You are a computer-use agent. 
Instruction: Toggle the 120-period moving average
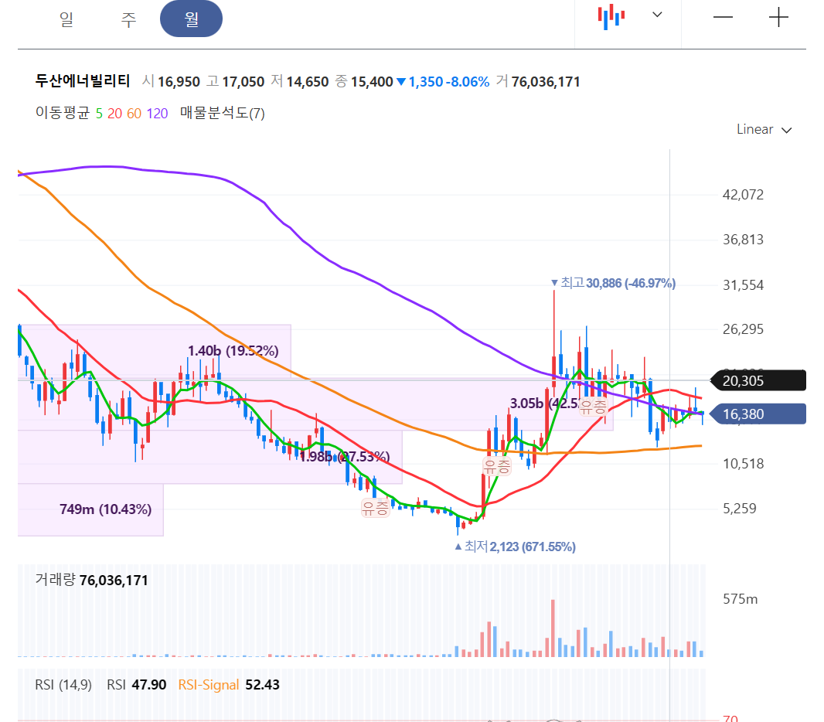pyautogui.click(x=157, y=114)
